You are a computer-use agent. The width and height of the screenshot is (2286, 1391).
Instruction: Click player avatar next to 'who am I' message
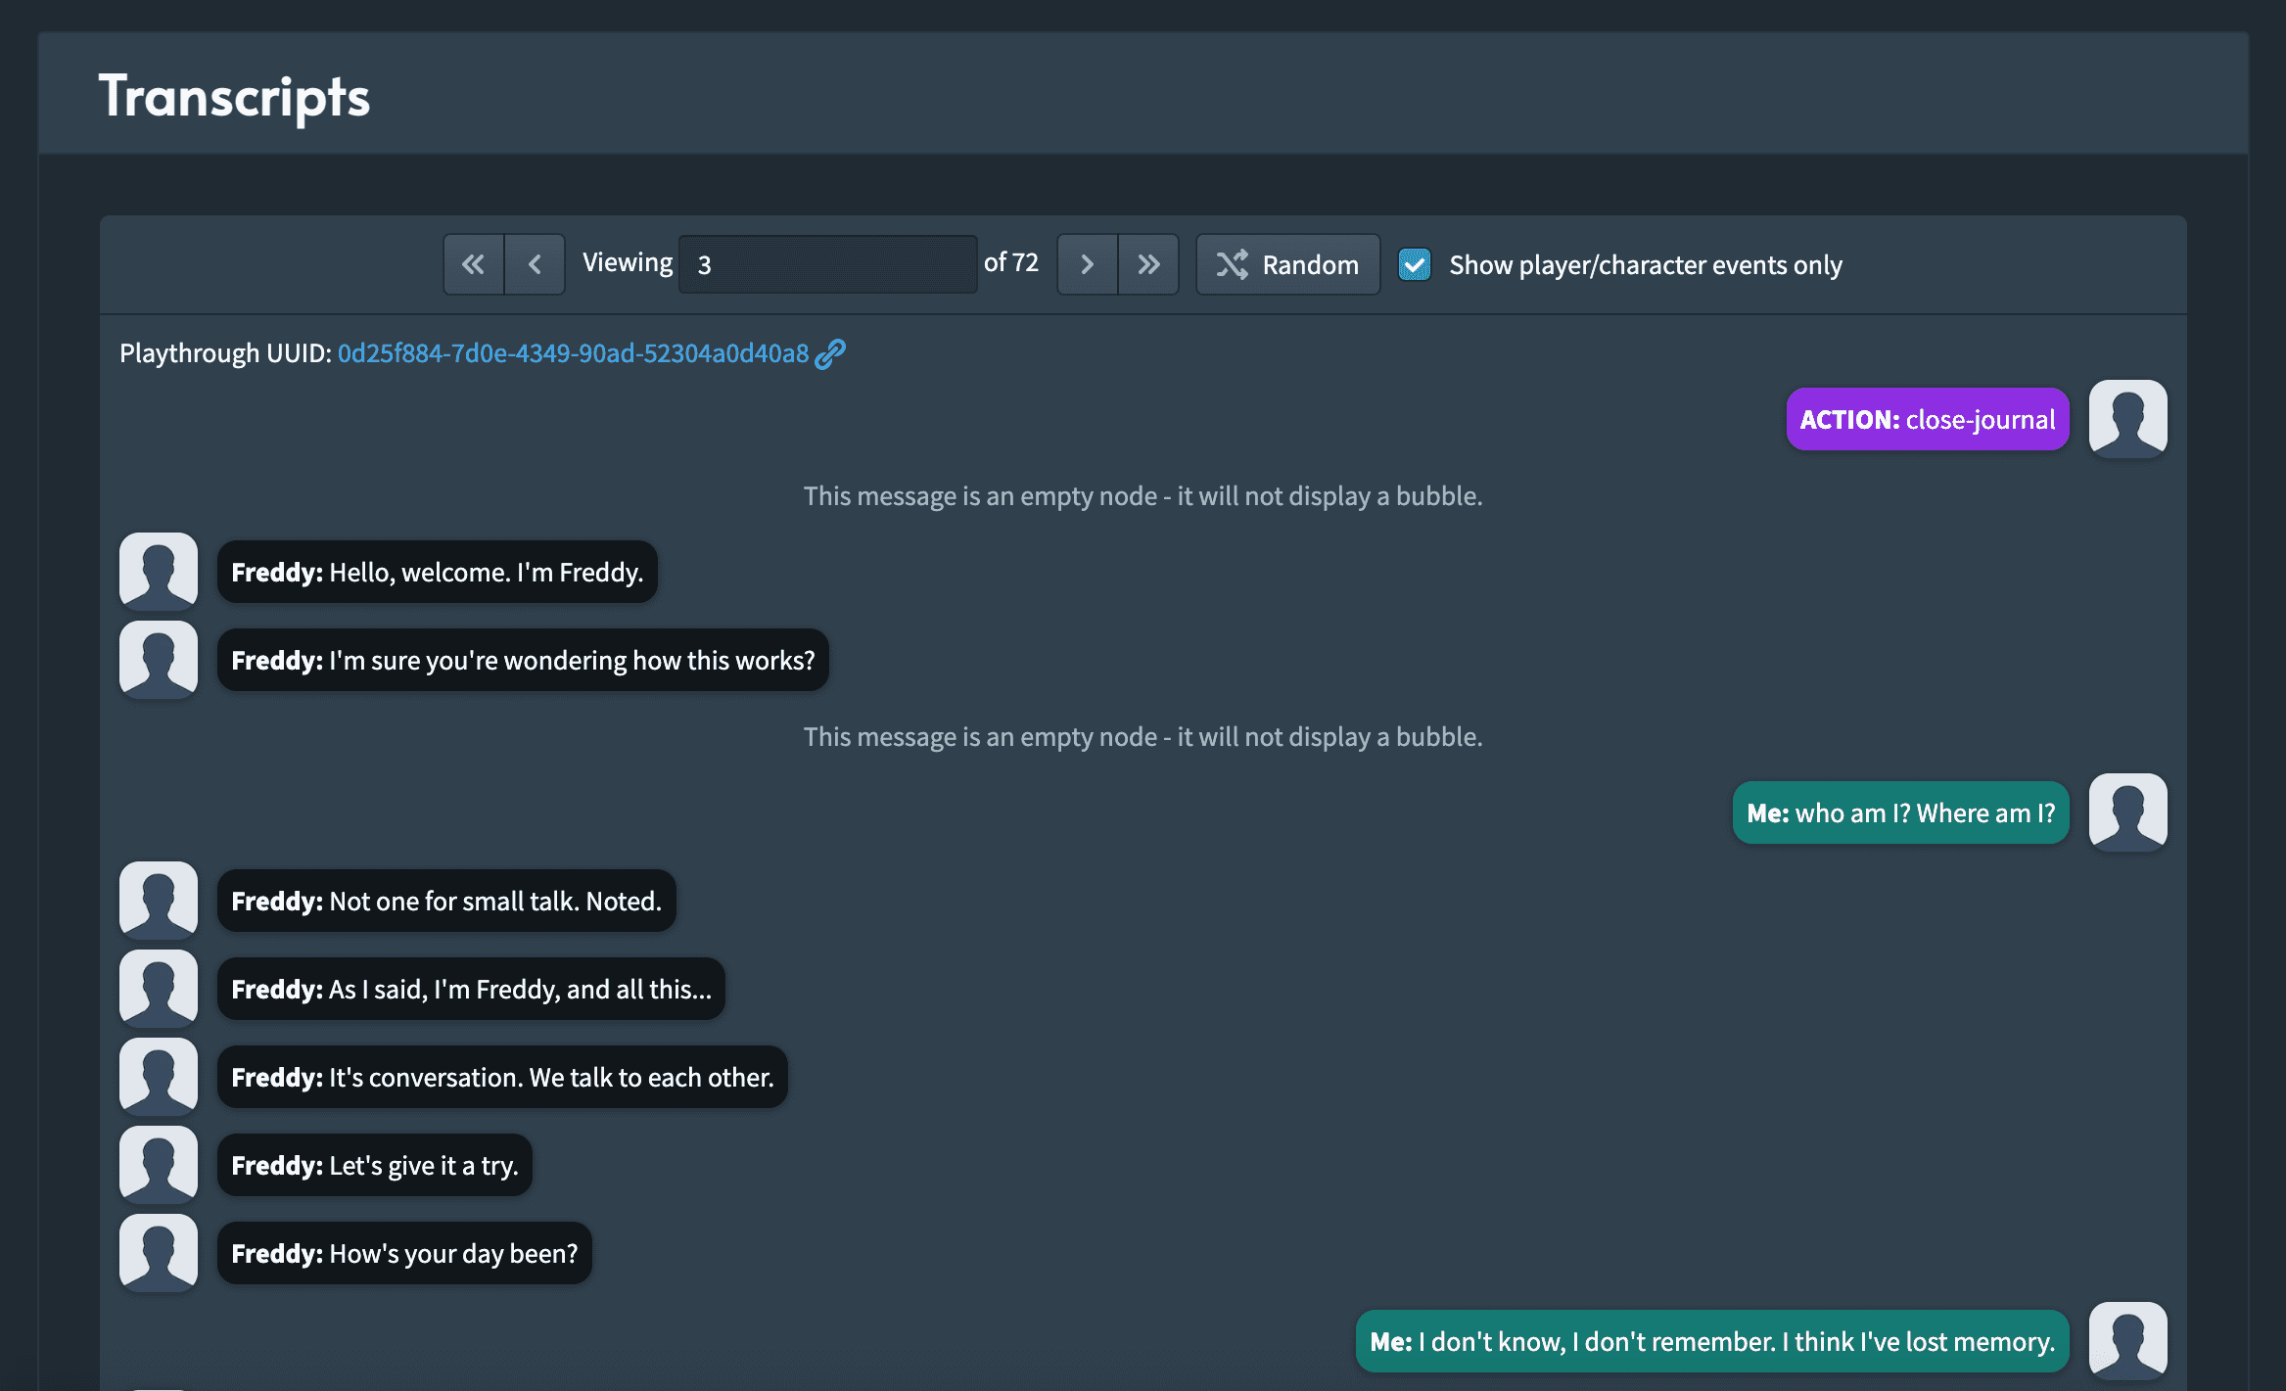click(2127, 812)
